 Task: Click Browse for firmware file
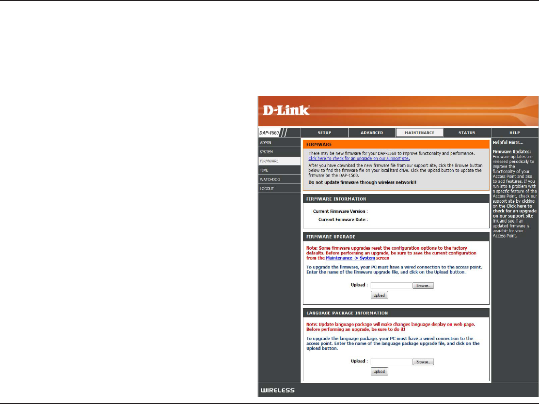[423, 285]
